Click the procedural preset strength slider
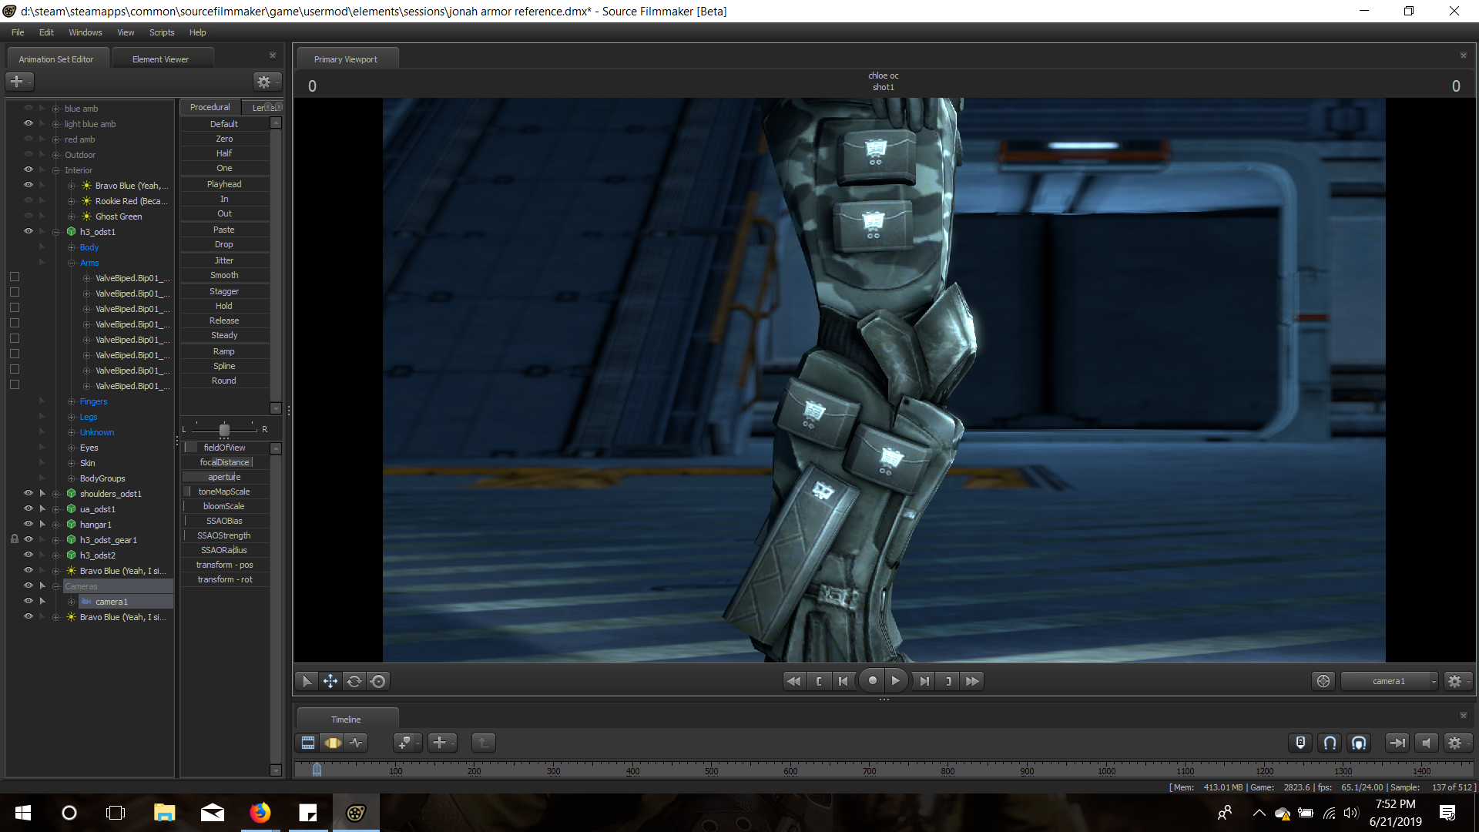This screenshot has width=1479, height=832. pos(224,429)
